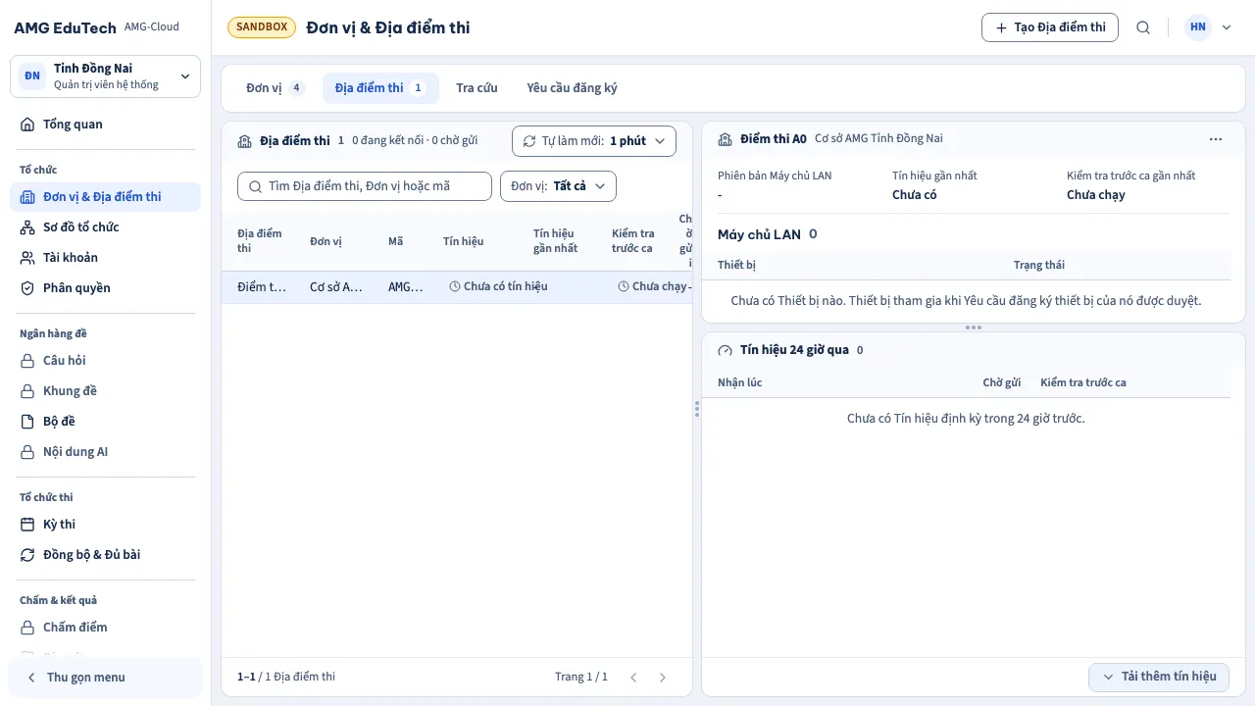Go to next page of Địa điểm thi list
Image resolution: width=1255 pixels, height=706 pixels.
[x=663, y=677]
